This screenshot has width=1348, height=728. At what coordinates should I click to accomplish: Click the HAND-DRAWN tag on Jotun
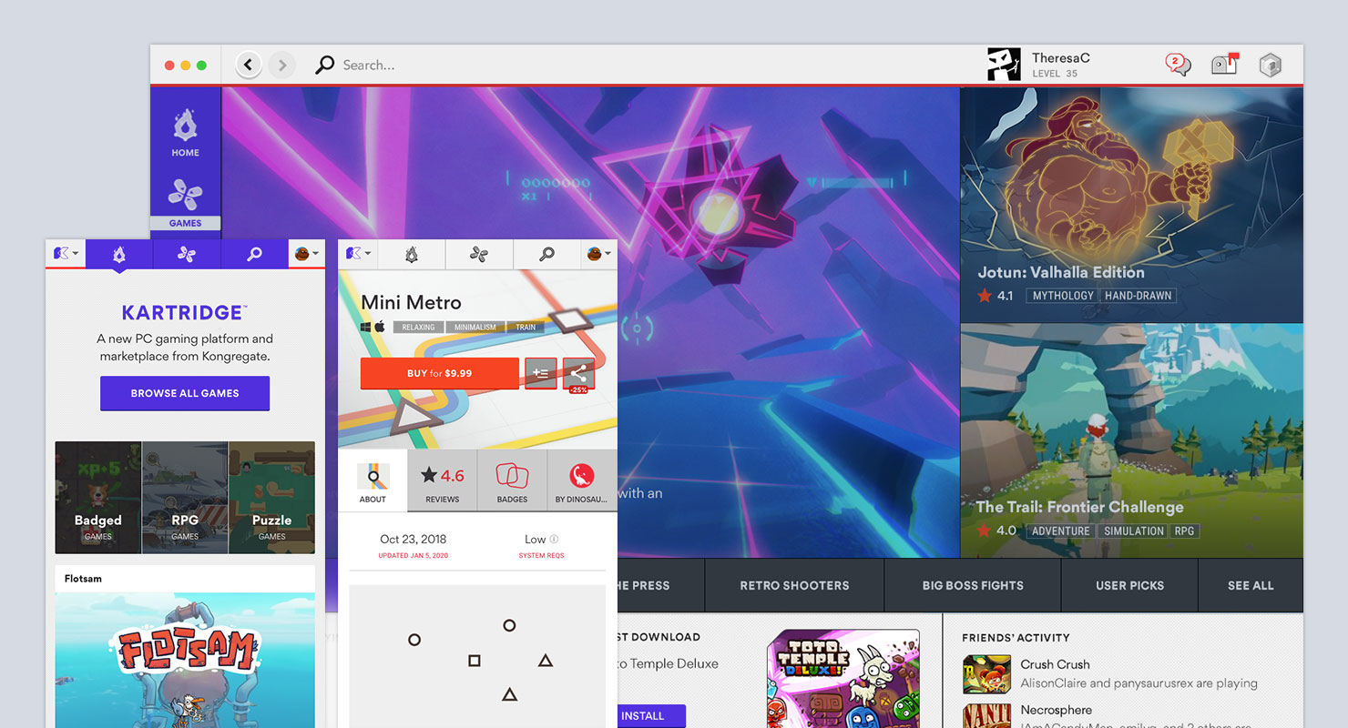1139,296
